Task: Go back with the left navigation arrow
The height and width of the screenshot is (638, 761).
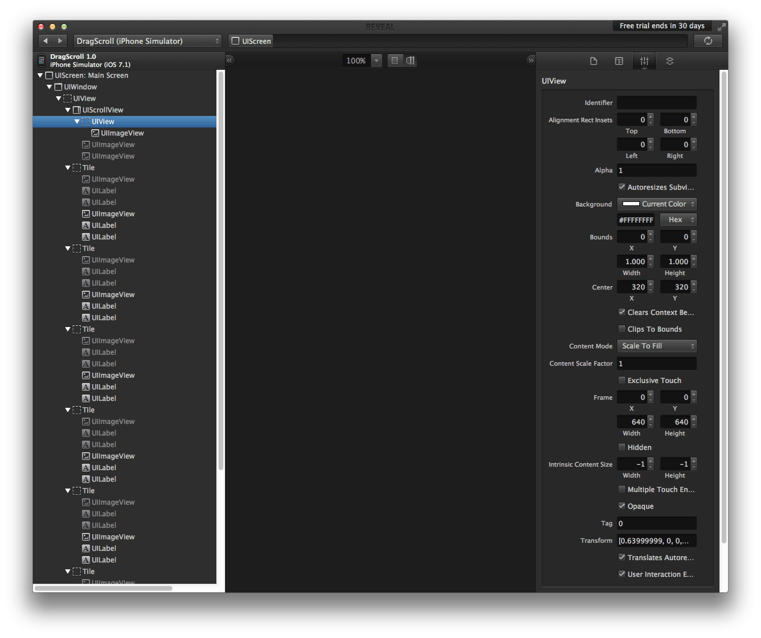Action: tap(46, 41)
